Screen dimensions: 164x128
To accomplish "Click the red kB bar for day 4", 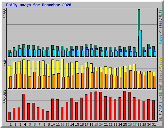I will click(24, 107).
